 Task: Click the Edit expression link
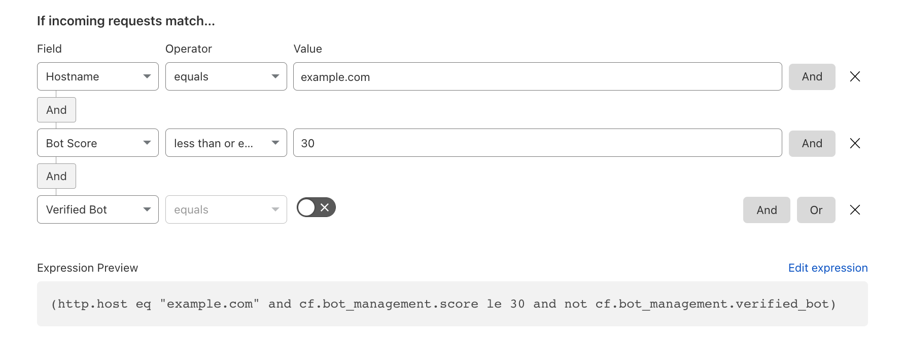[827, 268]
